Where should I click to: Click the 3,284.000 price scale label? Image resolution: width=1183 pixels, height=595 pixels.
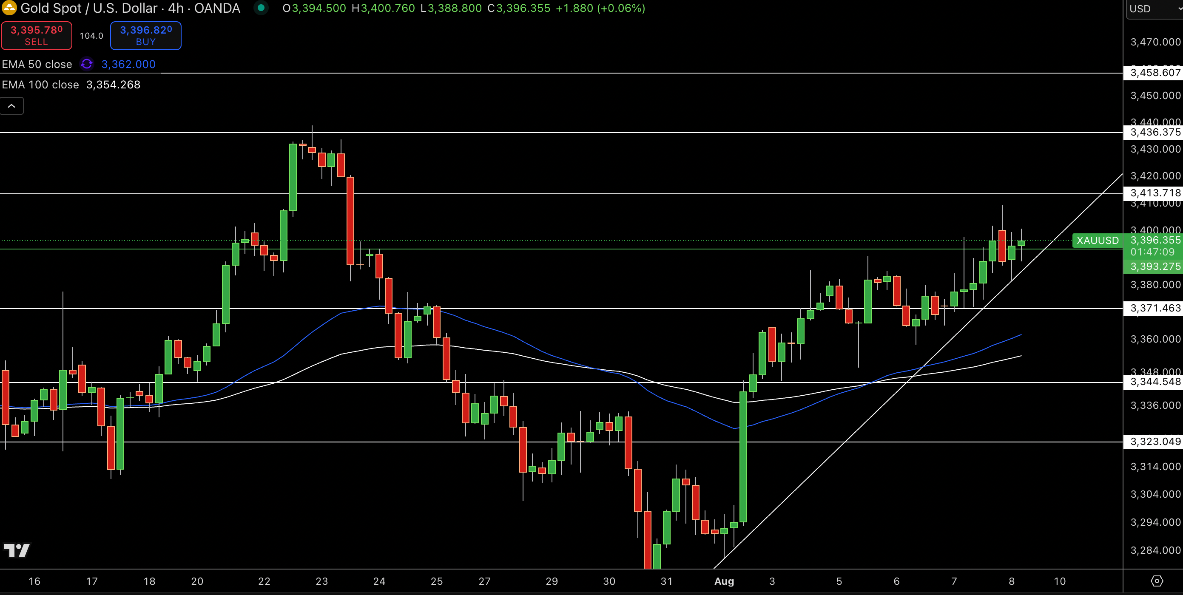point(1155,550)
